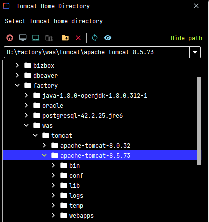Create a New Folder via toolbar icon
The image size is (209, 222).
[x=65, y=38]
